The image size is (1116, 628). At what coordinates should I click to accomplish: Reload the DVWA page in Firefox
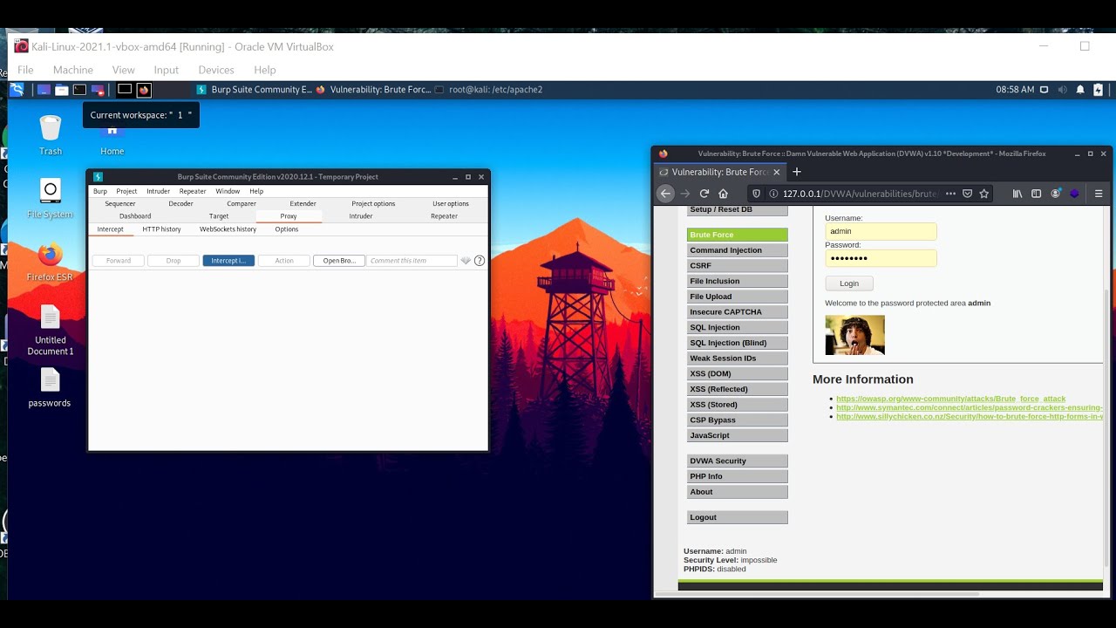(704, 194)
